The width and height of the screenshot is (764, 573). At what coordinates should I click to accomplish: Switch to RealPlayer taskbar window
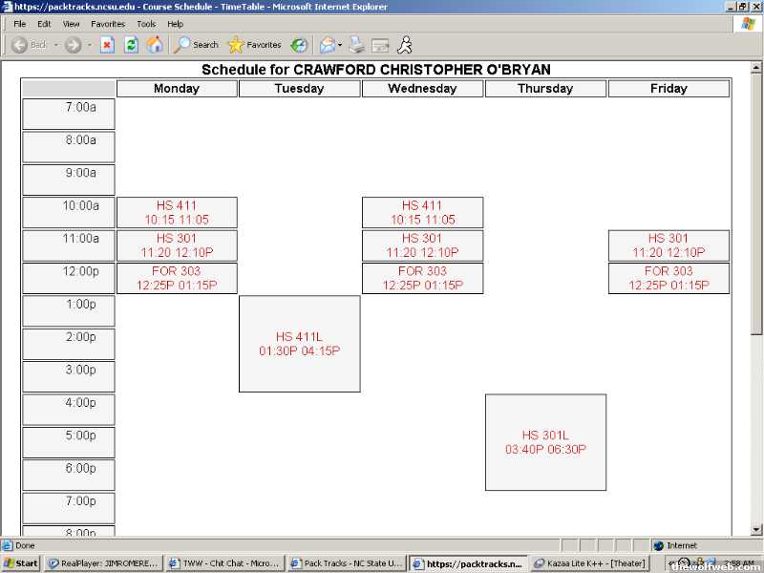[x=103, y=563]
